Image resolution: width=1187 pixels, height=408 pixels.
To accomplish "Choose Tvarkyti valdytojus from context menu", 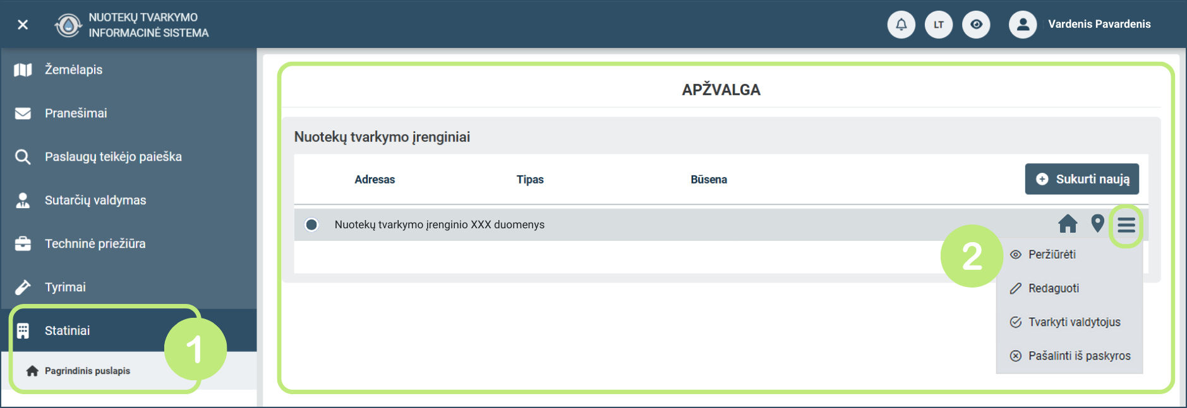I will coord(1070,322).
